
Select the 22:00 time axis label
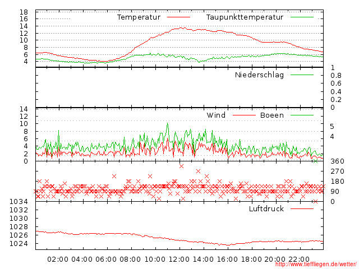point(299,259)
